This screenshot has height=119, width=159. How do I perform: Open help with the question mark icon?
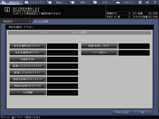(155, 2)
